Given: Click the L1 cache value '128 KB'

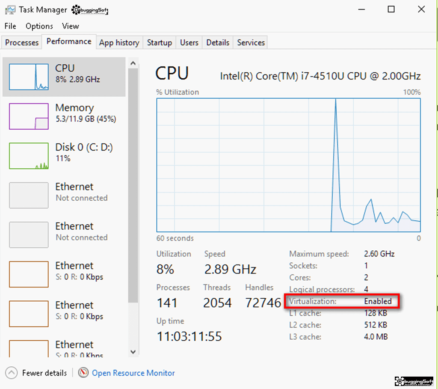Looking at the screenshot, I should click(x=376, y=313).
